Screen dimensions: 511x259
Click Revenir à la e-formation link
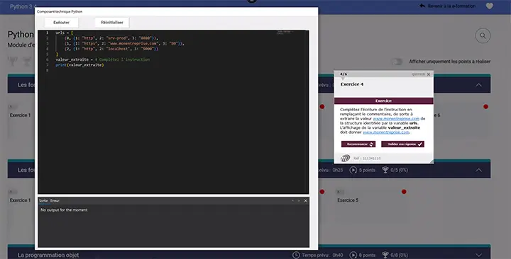click(451, 6)
